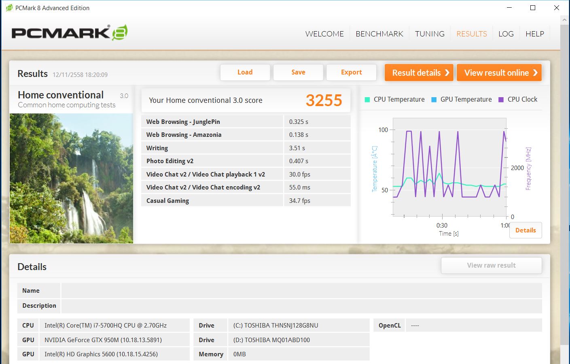570x364 pixels.
Task: Select the Web Browsing - JunglePin row
Action: 246,121
